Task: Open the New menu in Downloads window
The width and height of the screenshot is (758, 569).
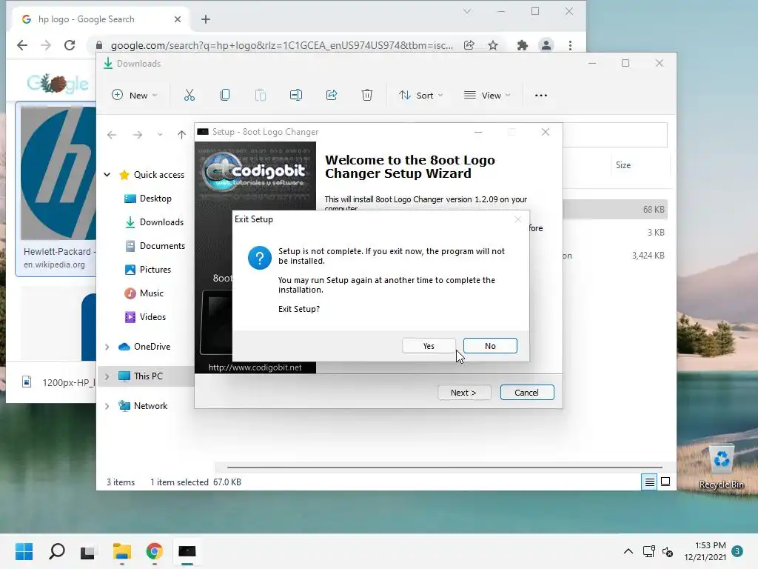Action: tap(135, 96)
